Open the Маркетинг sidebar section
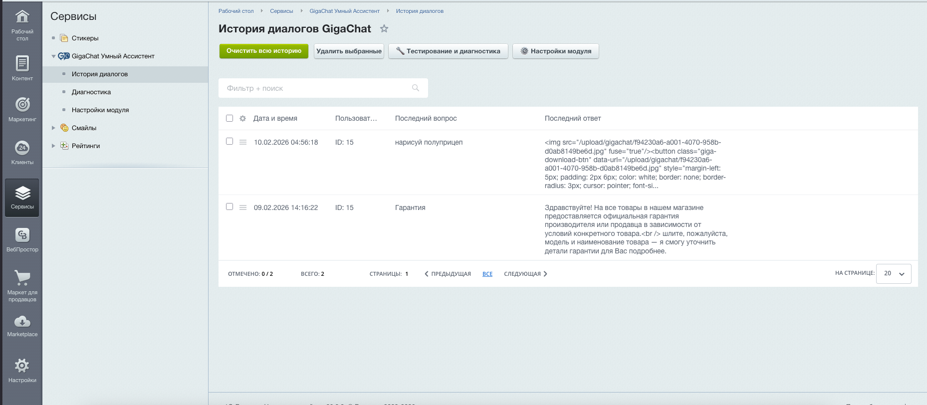The width and height of the screenshot is (927, 405). tap(22, 109)
